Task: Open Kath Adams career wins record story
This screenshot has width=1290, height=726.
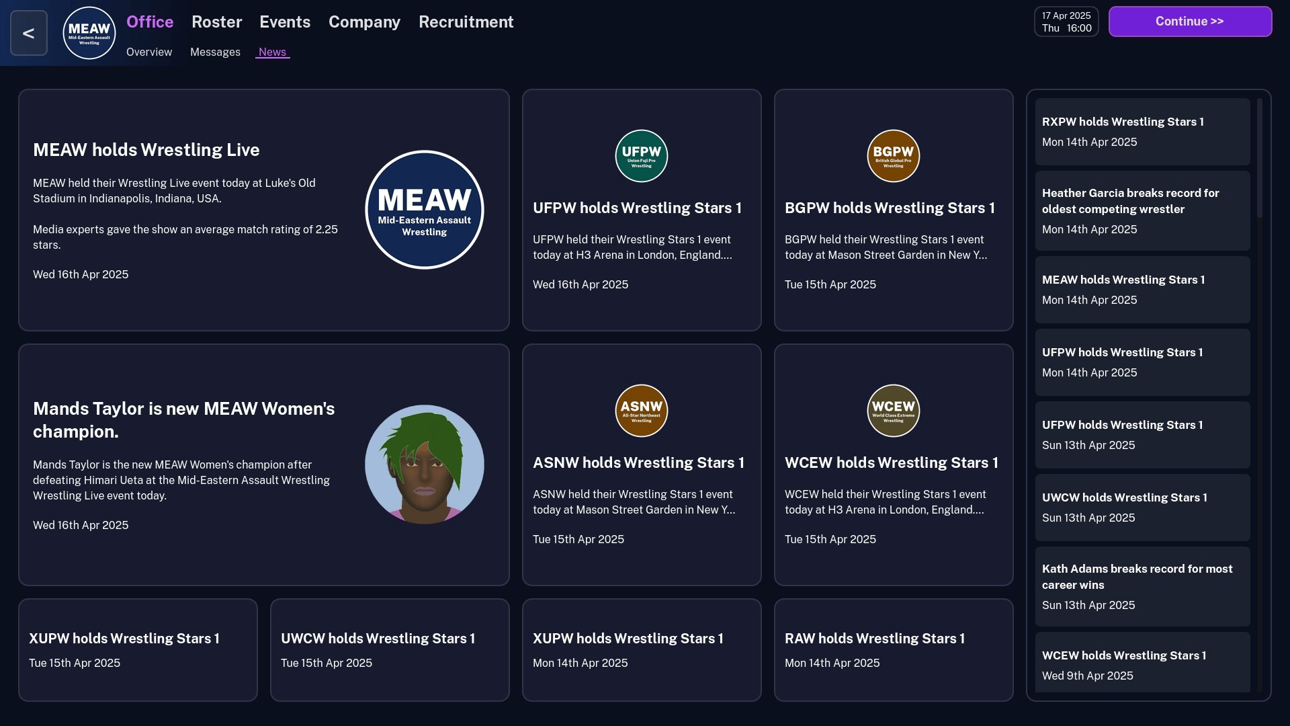Action: pos(1142,586)
